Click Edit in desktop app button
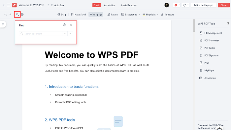This screenshot has width=231, height=130. [204, 5]
